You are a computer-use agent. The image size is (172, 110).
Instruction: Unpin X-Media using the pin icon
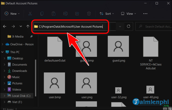point(31,36)
